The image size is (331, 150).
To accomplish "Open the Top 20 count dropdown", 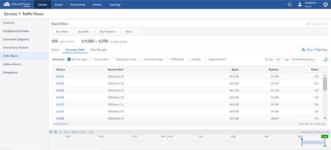I will 279,59.
